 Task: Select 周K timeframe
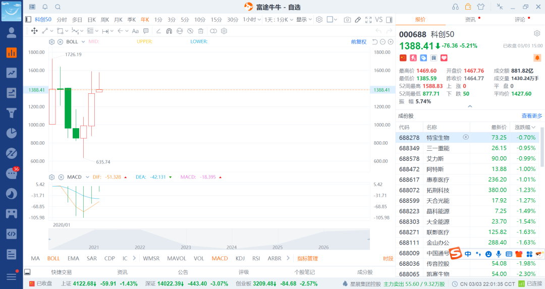point(105,20)
